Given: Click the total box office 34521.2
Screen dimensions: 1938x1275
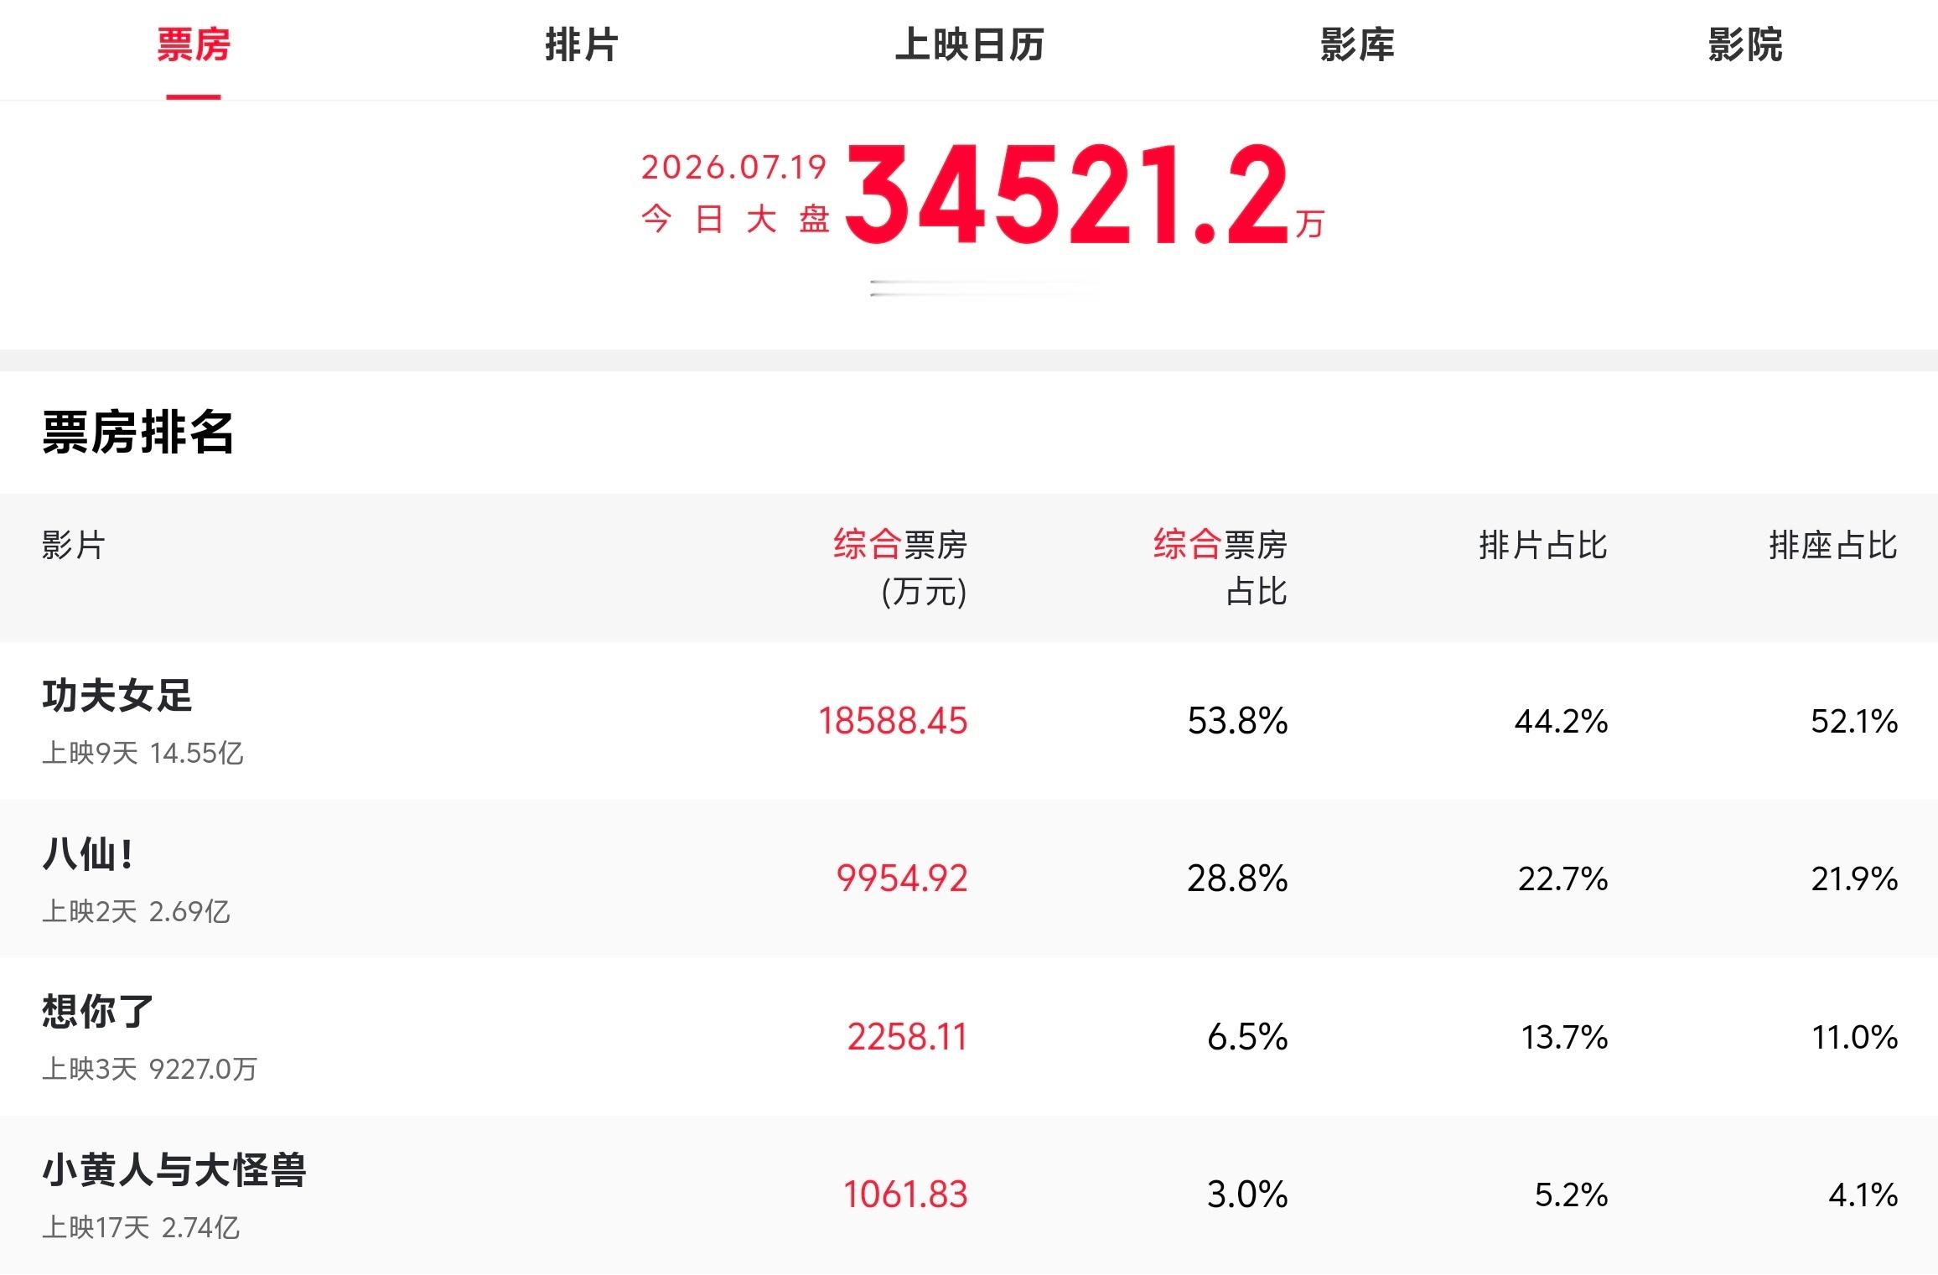Looking at the screenshot, I should click(1066, 194).
